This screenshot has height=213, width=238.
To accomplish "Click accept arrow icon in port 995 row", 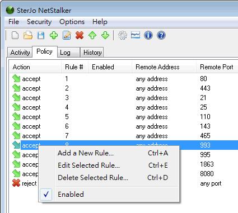I will [16, 155].
